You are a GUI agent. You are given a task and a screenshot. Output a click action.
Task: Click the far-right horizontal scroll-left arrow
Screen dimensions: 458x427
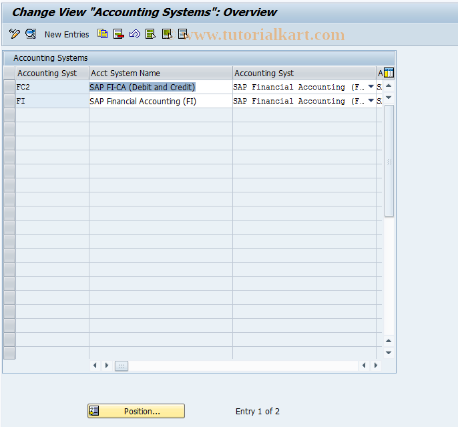click(x=364, y=366)
